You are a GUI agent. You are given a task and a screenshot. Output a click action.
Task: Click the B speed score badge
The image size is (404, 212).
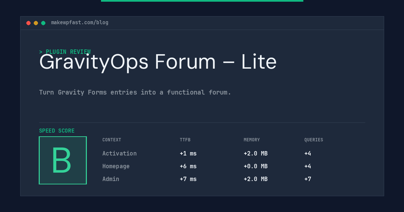pyautogui.click(x=63, y=160)
